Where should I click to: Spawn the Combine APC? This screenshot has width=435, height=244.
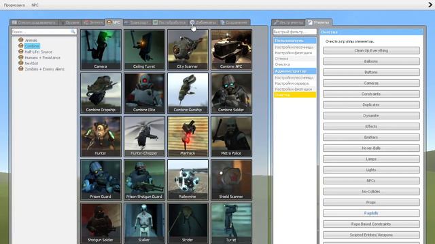(x=231, y=49)
